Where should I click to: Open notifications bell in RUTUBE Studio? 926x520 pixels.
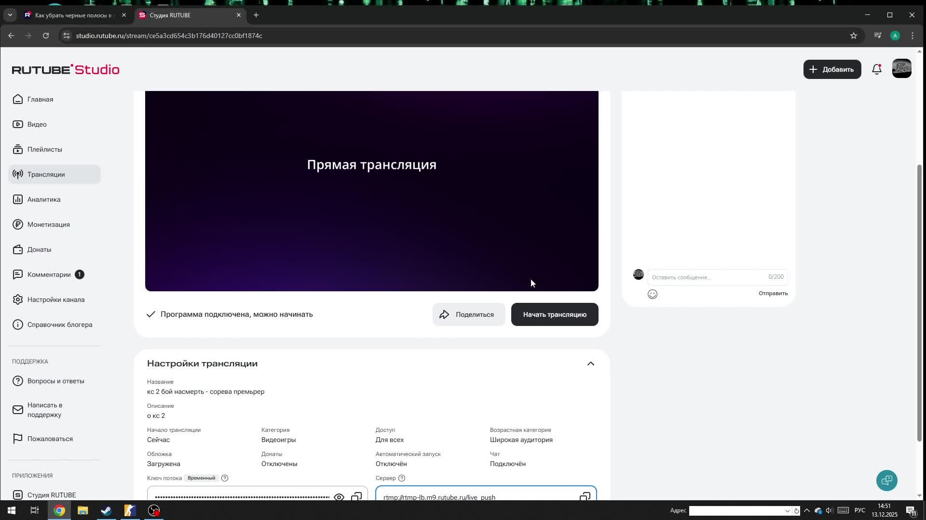coord(876,69)
